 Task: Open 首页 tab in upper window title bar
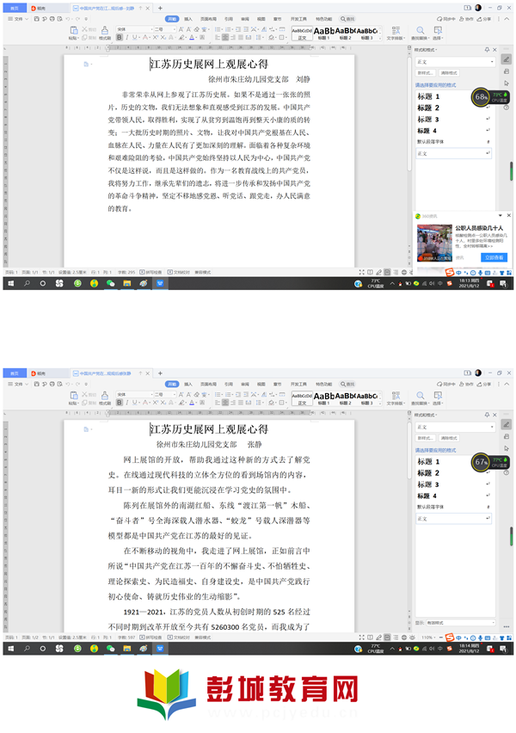tap(15, 8)
